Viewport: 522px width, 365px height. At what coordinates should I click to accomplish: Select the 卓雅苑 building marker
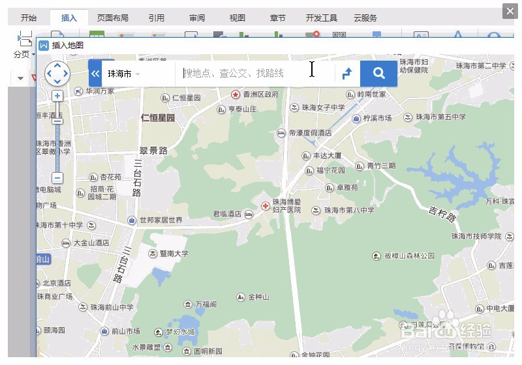pos(330,188)
